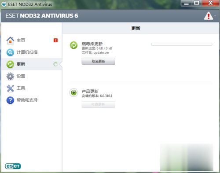Open 帮助和支持 section
The height and width of the screenshot is (173, 220).
[27, 100]
